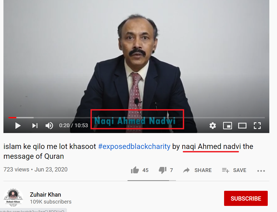Dislike the video with thumbs down
277x212 pixels.
[162, 170]
